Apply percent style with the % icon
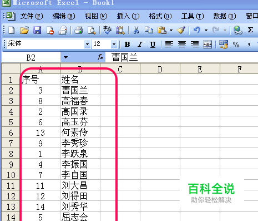Viewport: 258px width, 221px height. [236, 45]
